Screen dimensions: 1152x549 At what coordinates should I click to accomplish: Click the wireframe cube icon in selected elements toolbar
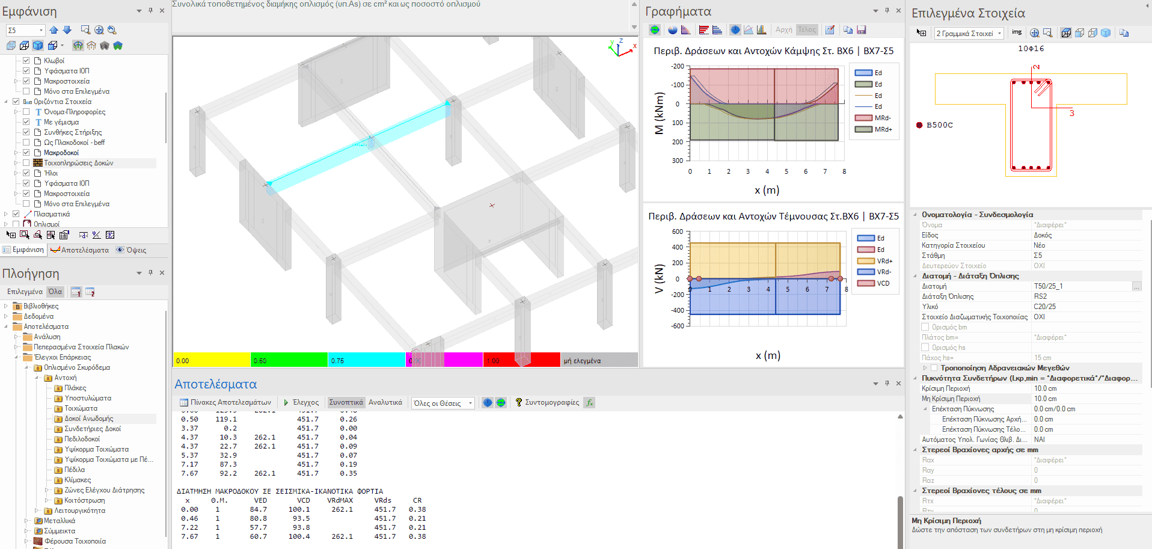coord(1066,33)
